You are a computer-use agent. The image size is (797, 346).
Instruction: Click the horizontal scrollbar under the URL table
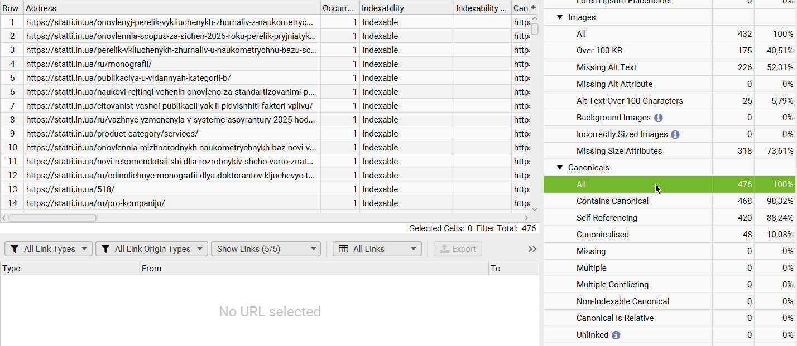tap(52, 218)
